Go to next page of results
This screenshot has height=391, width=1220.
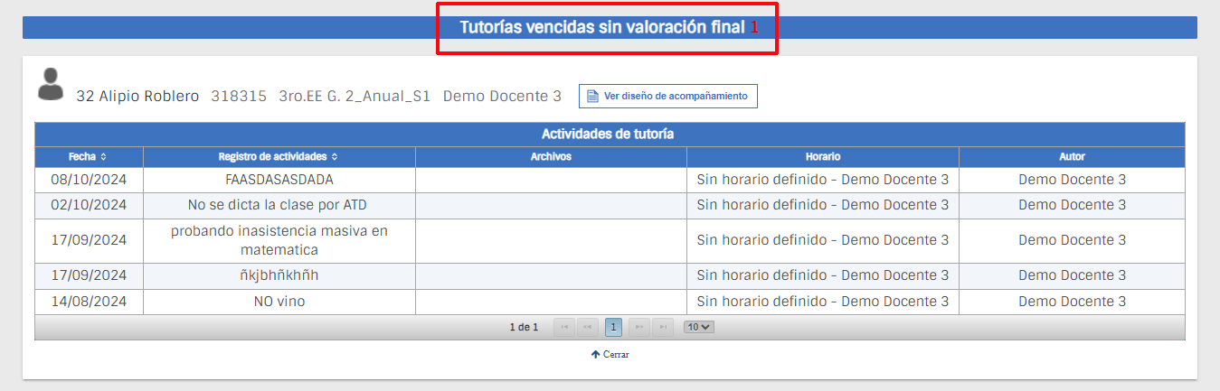638,327
